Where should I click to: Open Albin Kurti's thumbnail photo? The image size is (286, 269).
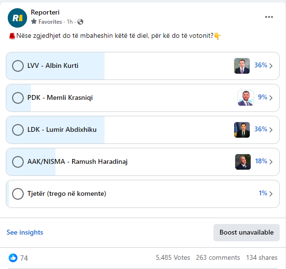[x=242, y=66]
